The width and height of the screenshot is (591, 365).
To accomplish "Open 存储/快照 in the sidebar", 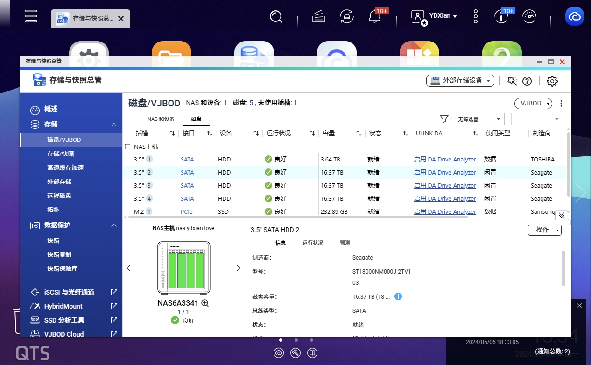I will click(x=61, y=154).
